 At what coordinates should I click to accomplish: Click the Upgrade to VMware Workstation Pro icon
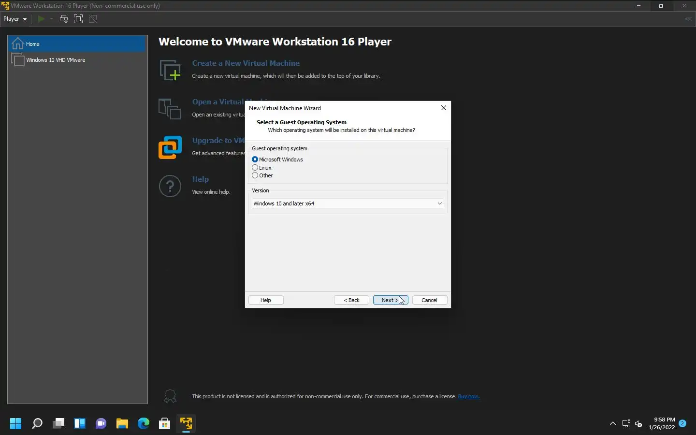[x=170, y=147]
